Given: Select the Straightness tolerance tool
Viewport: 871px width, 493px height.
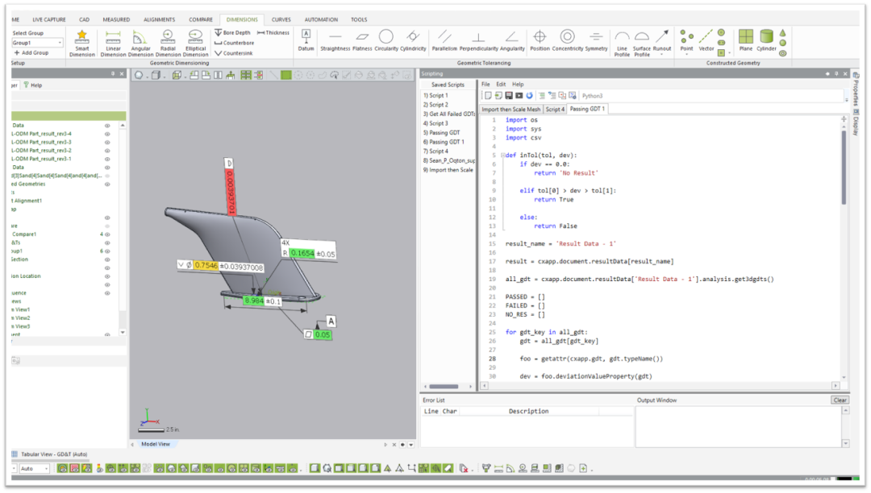Looking at the screenshot, I should (335, 40).
